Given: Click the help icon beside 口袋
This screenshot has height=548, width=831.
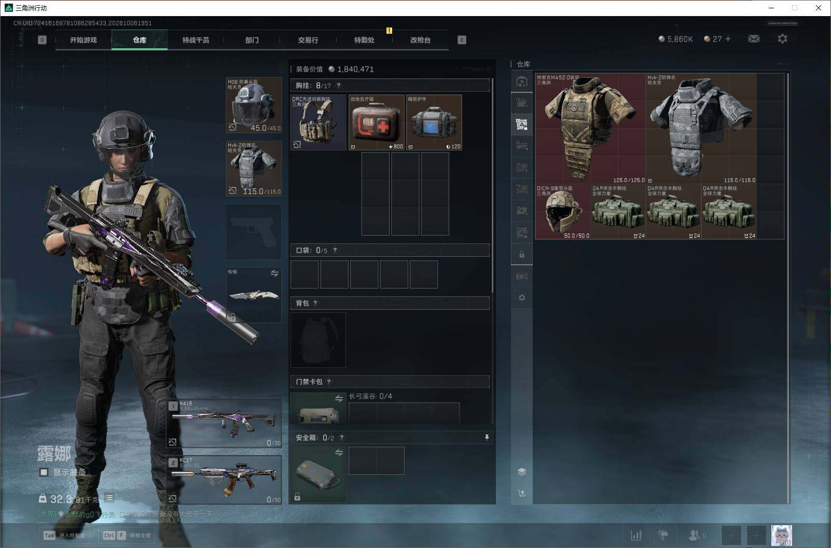Looking at the screenshot, I should click(335, 250).
